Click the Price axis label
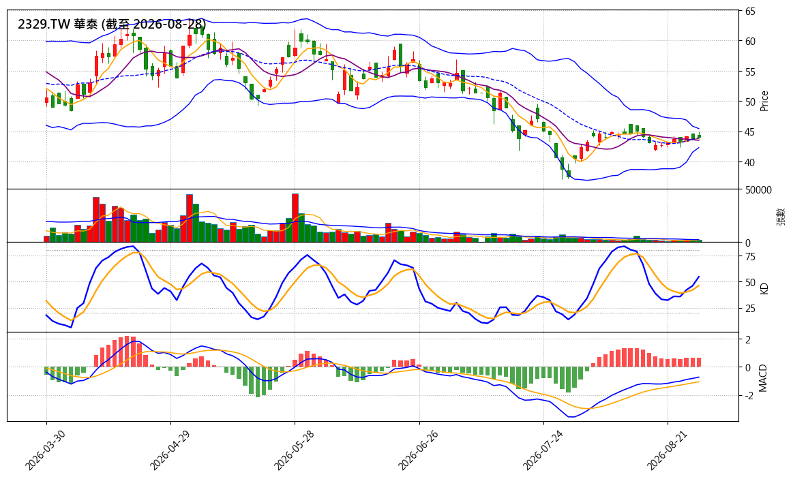The width and height of the screenshot is (793, 479). tap(764, 101)
